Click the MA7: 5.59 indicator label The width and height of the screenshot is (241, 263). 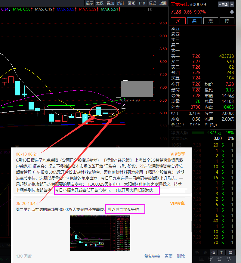click(88, 9)
